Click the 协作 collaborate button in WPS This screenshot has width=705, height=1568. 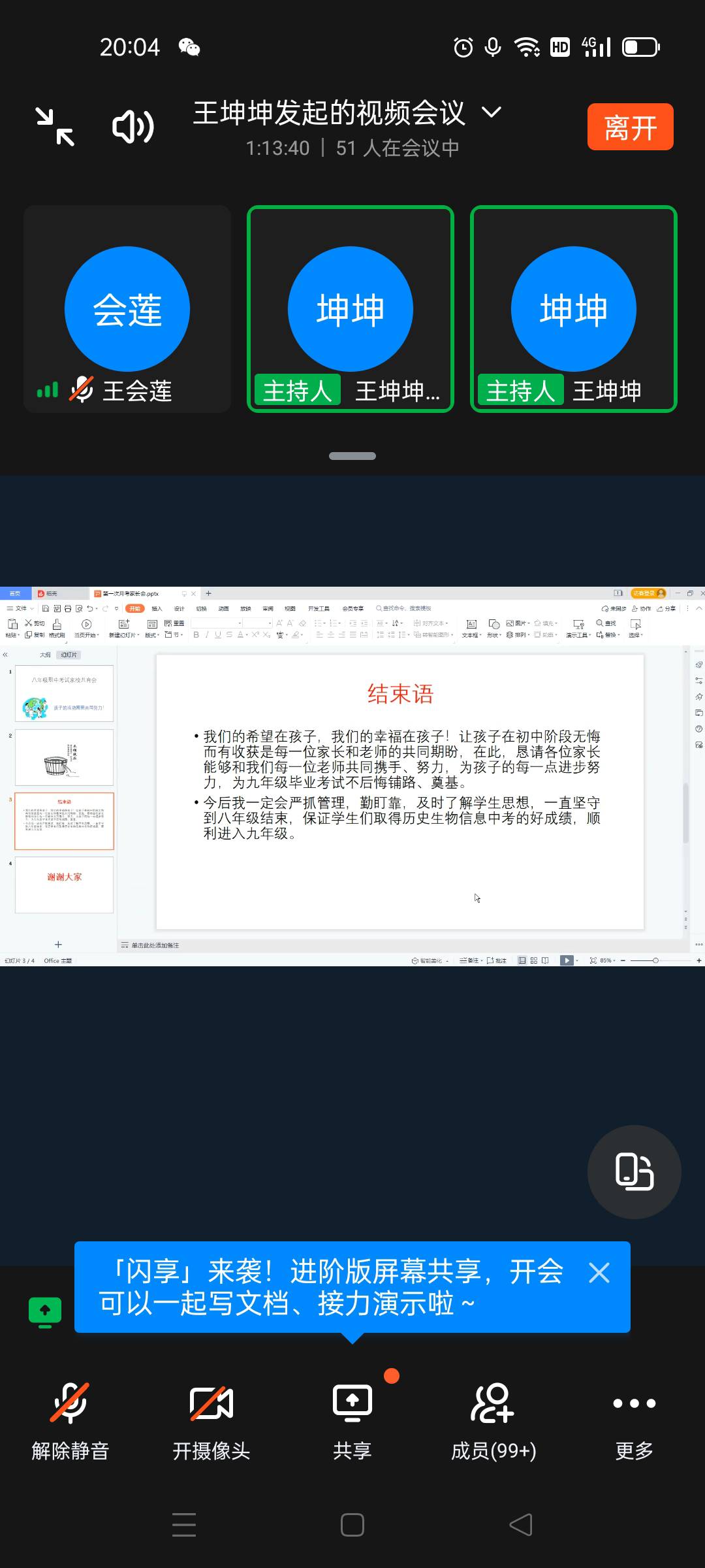[x=641, y=608]
